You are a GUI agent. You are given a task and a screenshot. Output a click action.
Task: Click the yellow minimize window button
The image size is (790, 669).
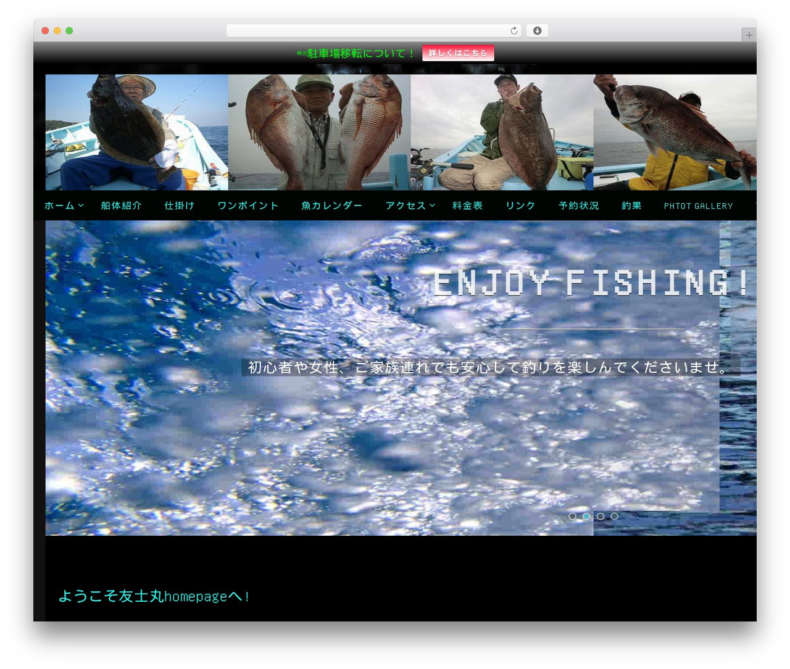pyautogui.click(x=57, y=30)
